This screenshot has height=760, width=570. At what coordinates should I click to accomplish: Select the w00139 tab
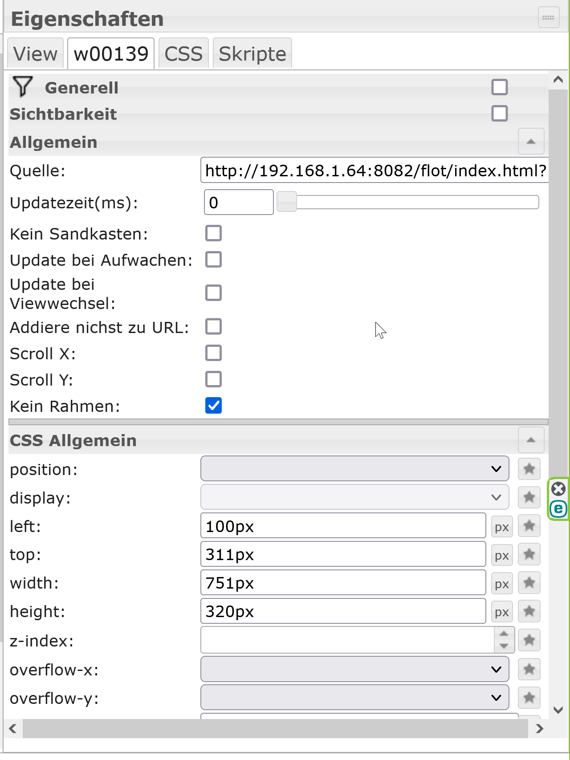(x=111, y=54)
